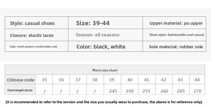
Task: Click the 'Color: black, white' cell
Action: [x=105, y=46]
